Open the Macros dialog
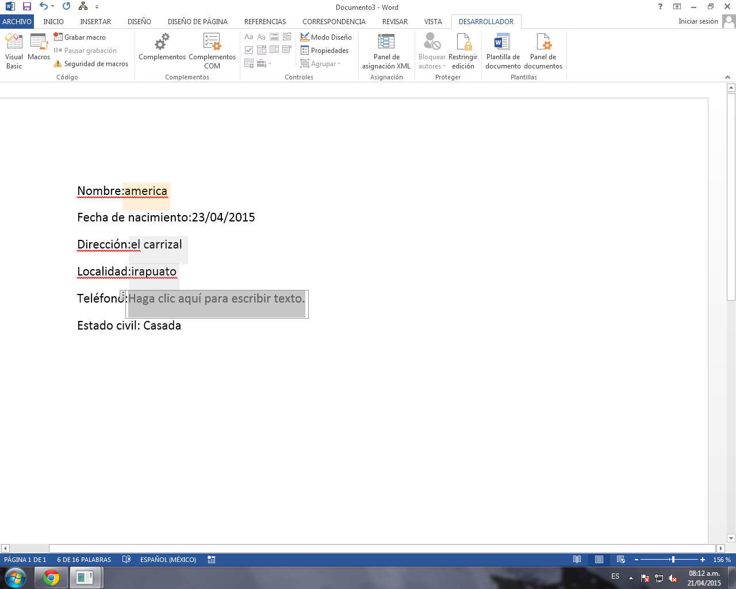The width and height of the screenshot is (736, 589). point(39,47)
